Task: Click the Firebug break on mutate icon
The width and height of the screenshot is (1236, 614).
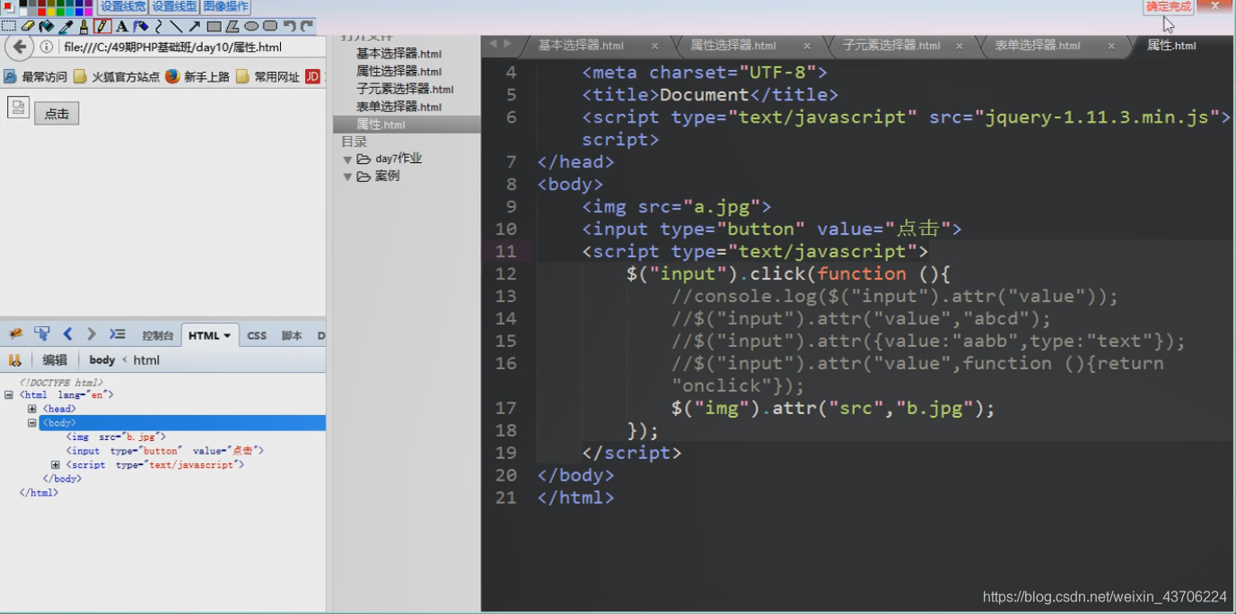Action: tap(14, 359)
